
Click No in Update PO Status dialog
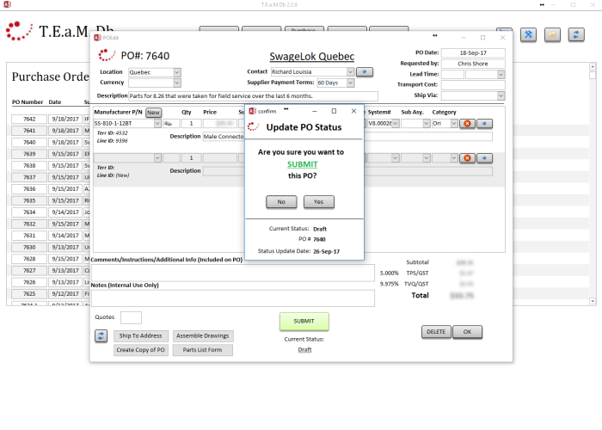(x=281, y=202)
